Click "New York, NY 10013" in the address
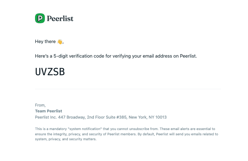This screenshot has height=161, width=248. (148, 117)
